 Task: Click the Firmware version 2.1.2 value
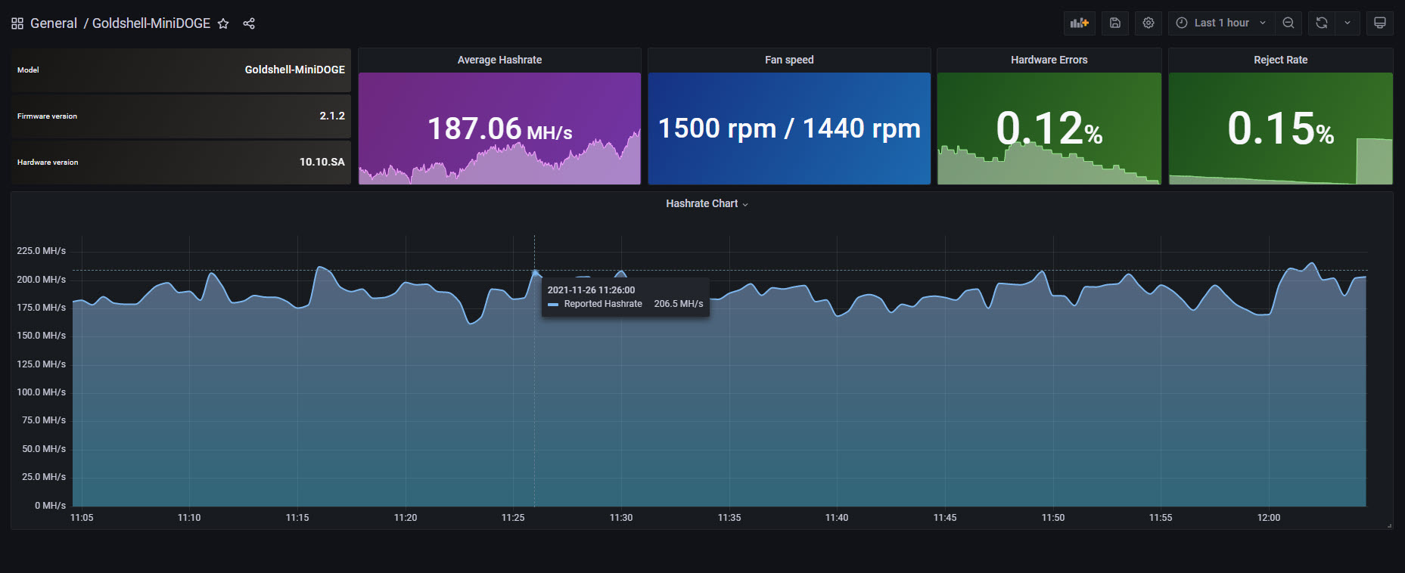click(x=332, y=116)
